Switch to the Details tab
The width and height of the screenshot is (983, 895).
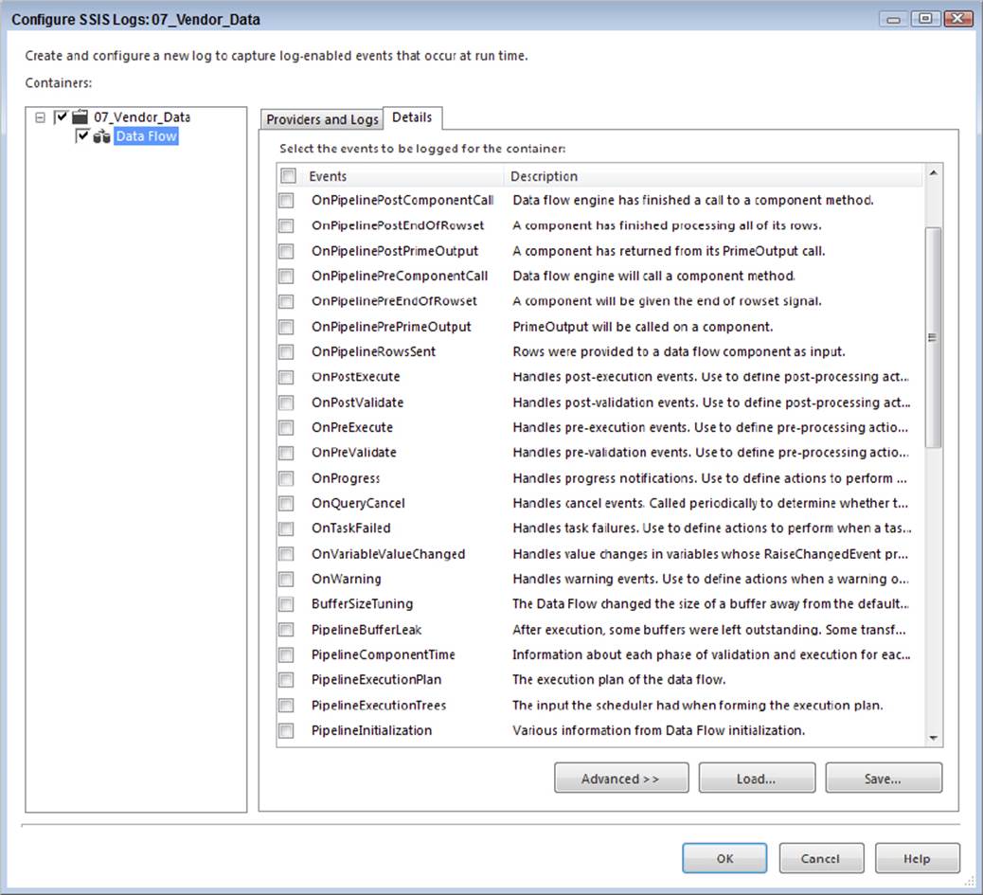(412, 117)
